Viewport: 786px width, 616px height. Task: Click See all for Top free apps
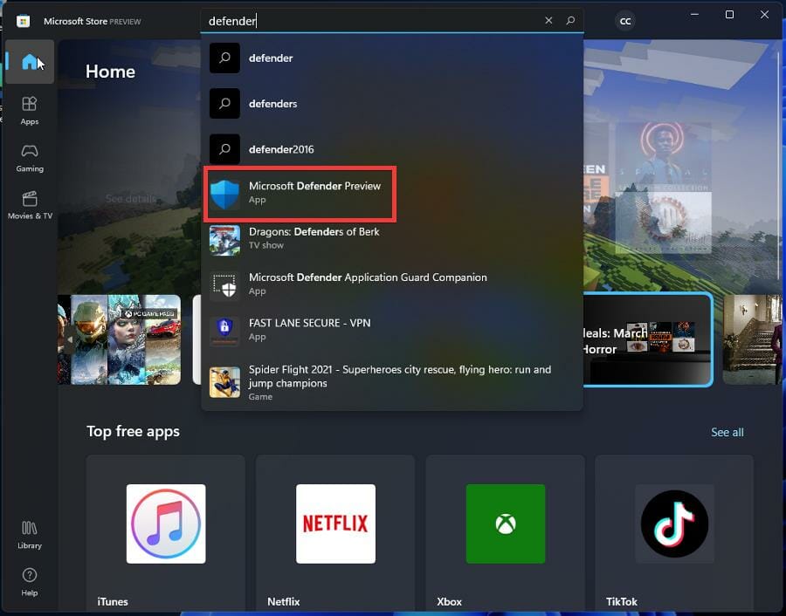(727, 432)
